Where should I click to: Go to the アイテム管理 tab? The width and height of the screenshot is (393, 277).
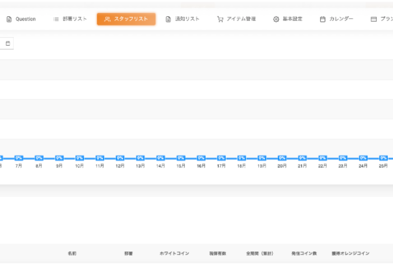[236, 19]
